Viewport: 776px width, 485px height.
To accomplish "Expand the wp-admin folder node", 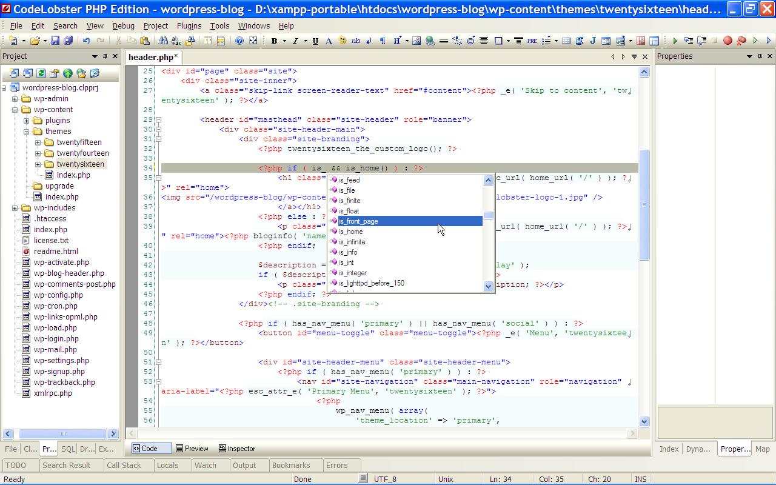I will (15, 99).
